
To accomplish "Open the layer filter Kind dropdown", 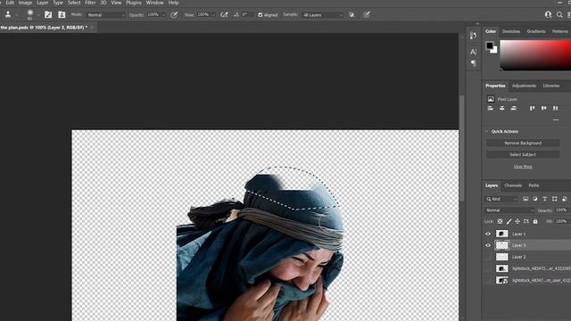I will (501, 199).
